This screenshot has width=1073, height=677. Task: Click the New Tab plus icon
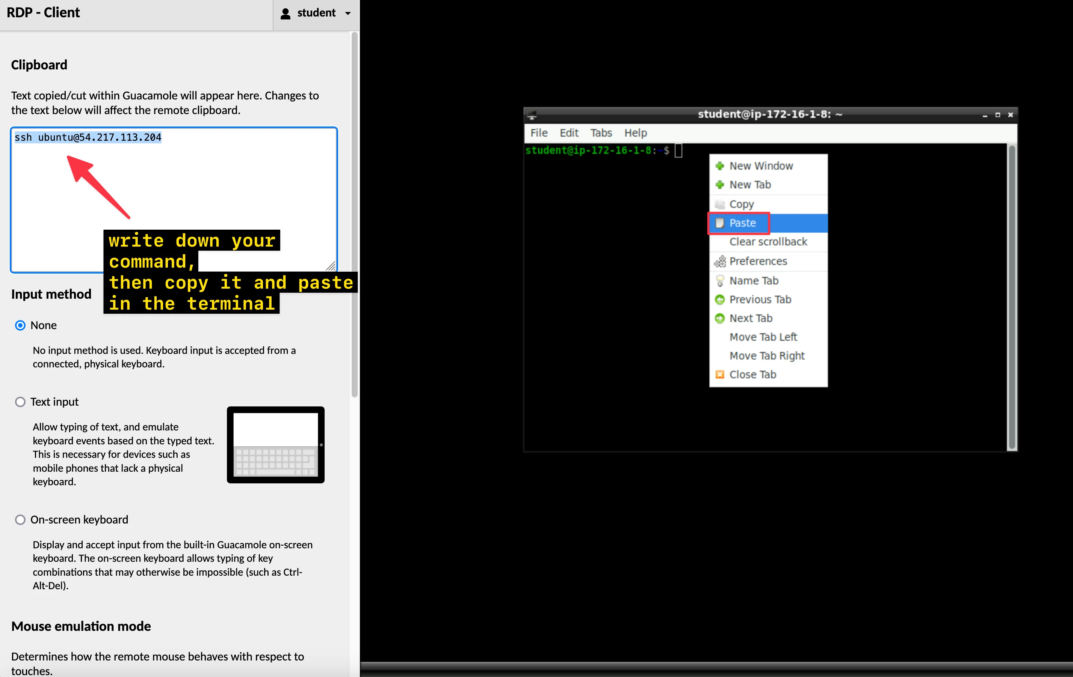click(719, 185)
